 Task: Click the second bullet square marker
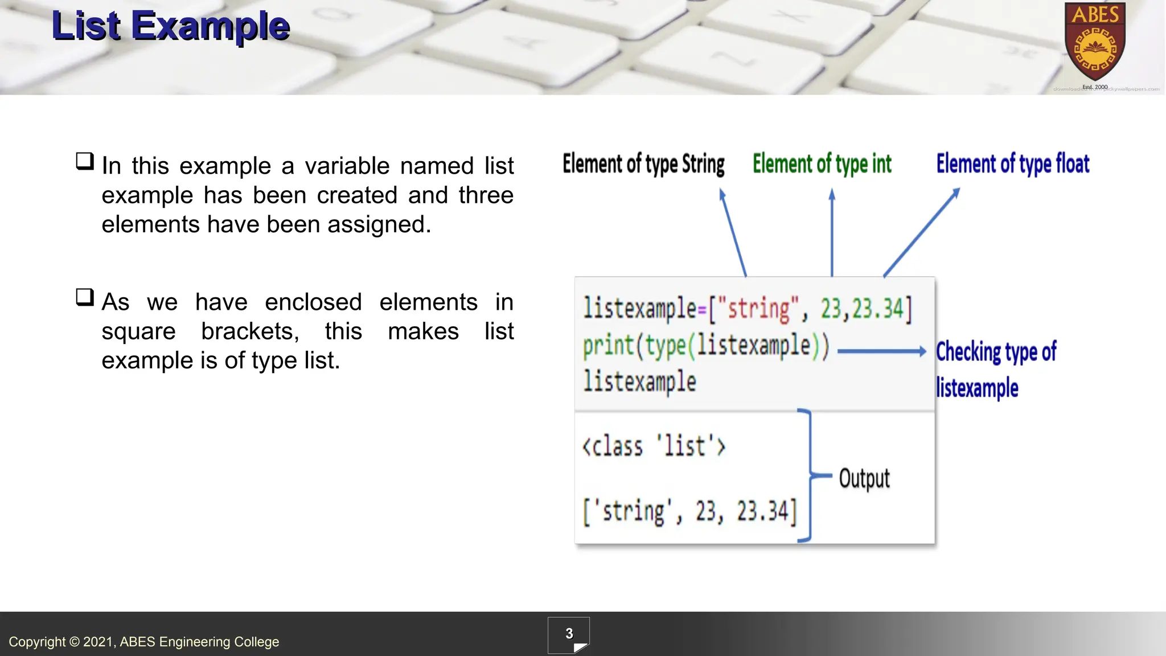(85, 297)
